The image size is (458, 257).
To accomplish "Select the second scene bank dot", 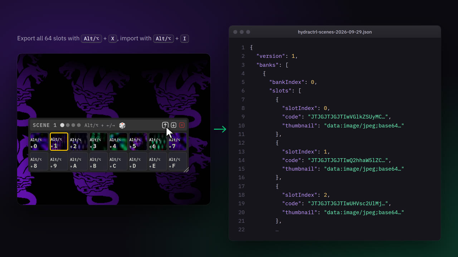I will [x=68, y=125].
